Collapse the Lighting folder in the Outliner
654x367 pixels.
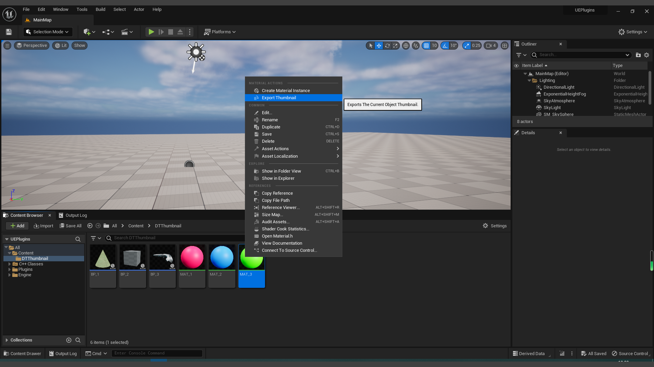(529, 80)
